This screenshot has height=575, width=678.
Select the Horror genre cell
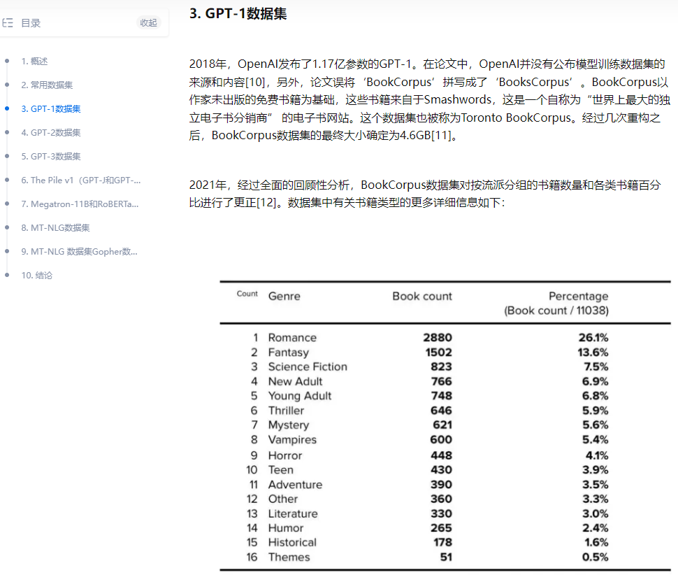285,455
